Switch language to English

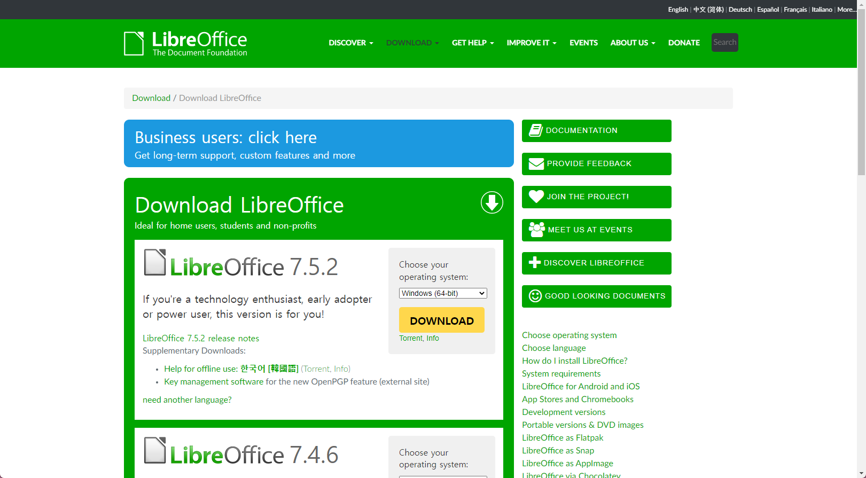coord(678,10)
